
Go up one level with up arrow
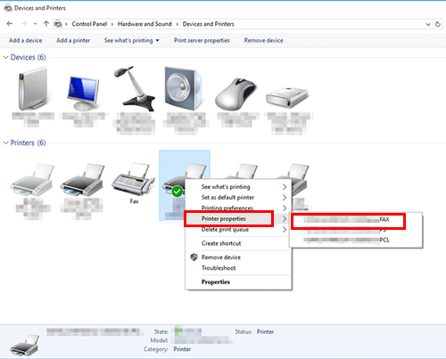point(46,24)
